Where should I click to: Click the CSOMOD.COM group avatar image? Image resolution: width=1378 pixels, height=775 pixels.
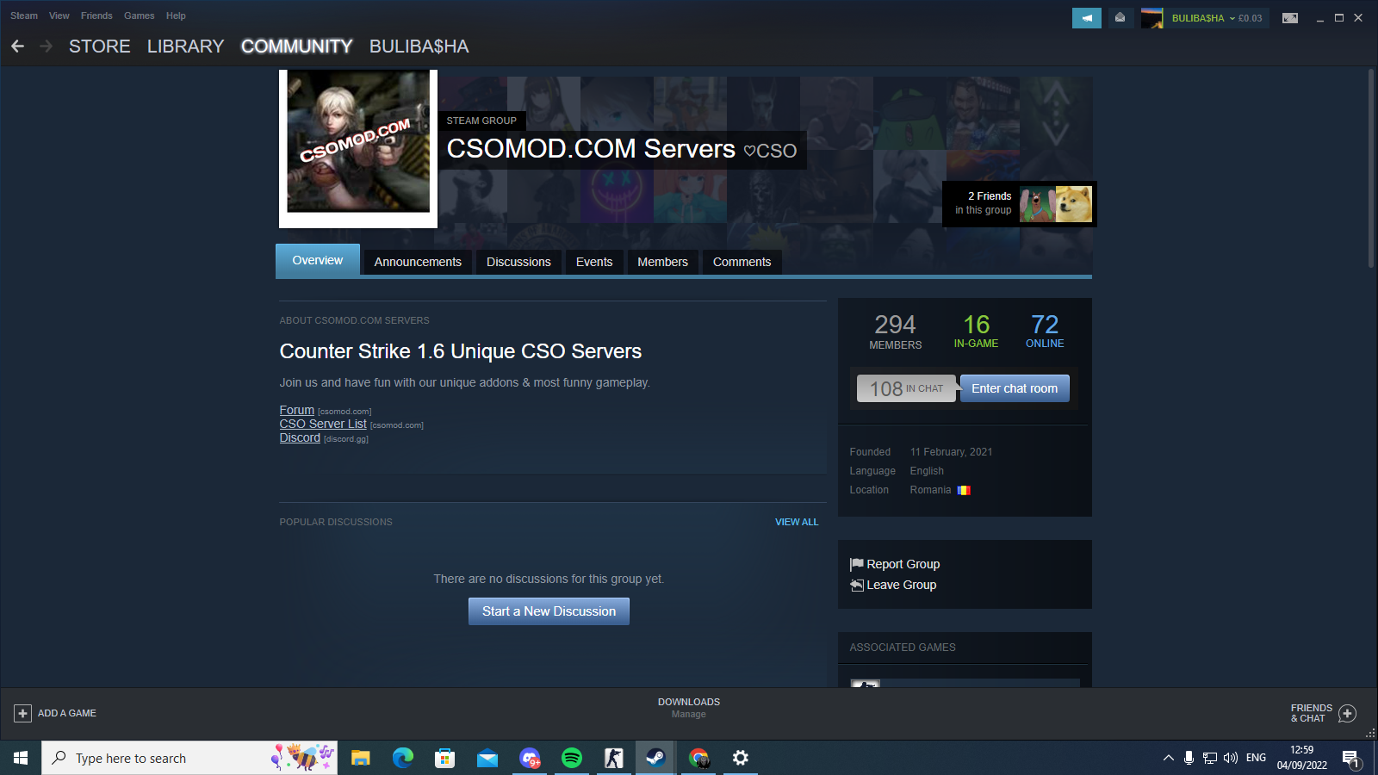(358, 142)
